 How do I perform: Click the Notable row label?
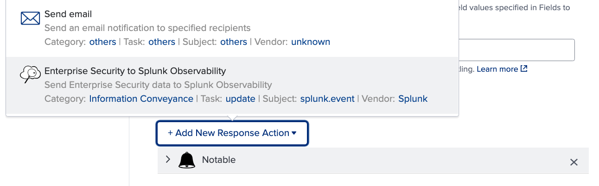pyautogui.click(x=219, y=160)
